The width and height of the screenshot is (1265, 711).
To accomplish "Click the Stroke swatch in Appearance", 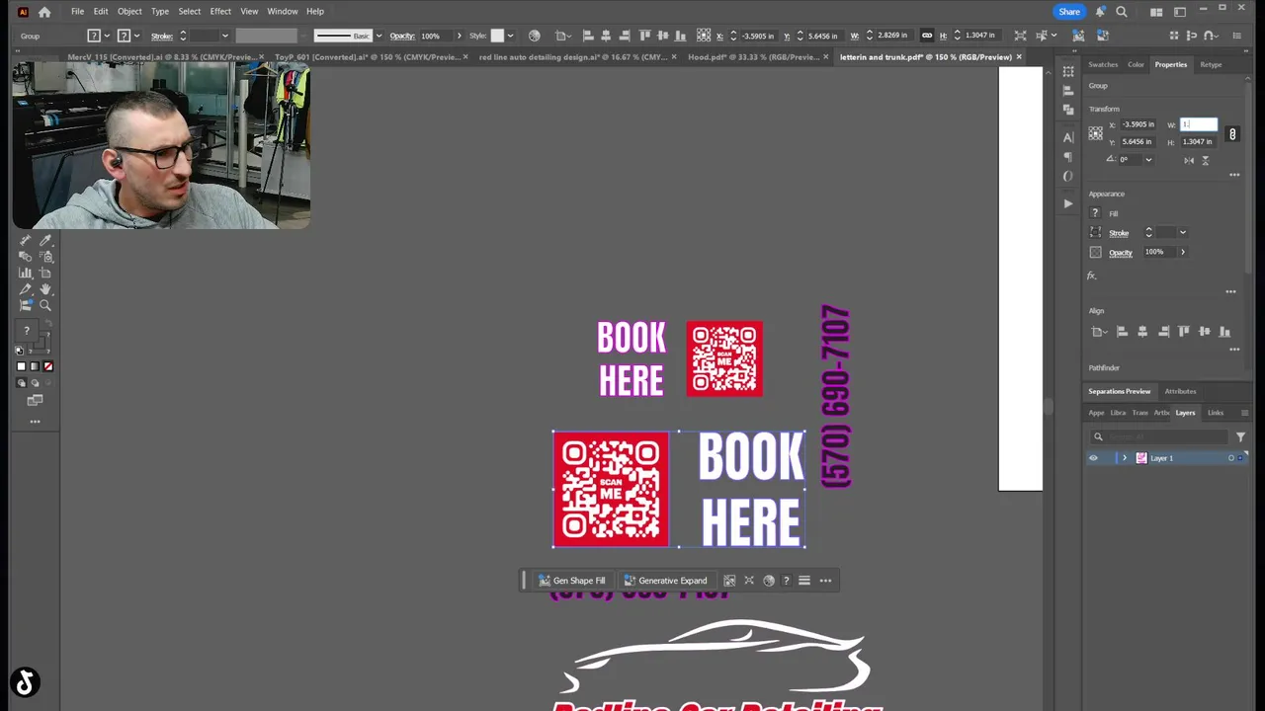I will (x=1095, y=233).
